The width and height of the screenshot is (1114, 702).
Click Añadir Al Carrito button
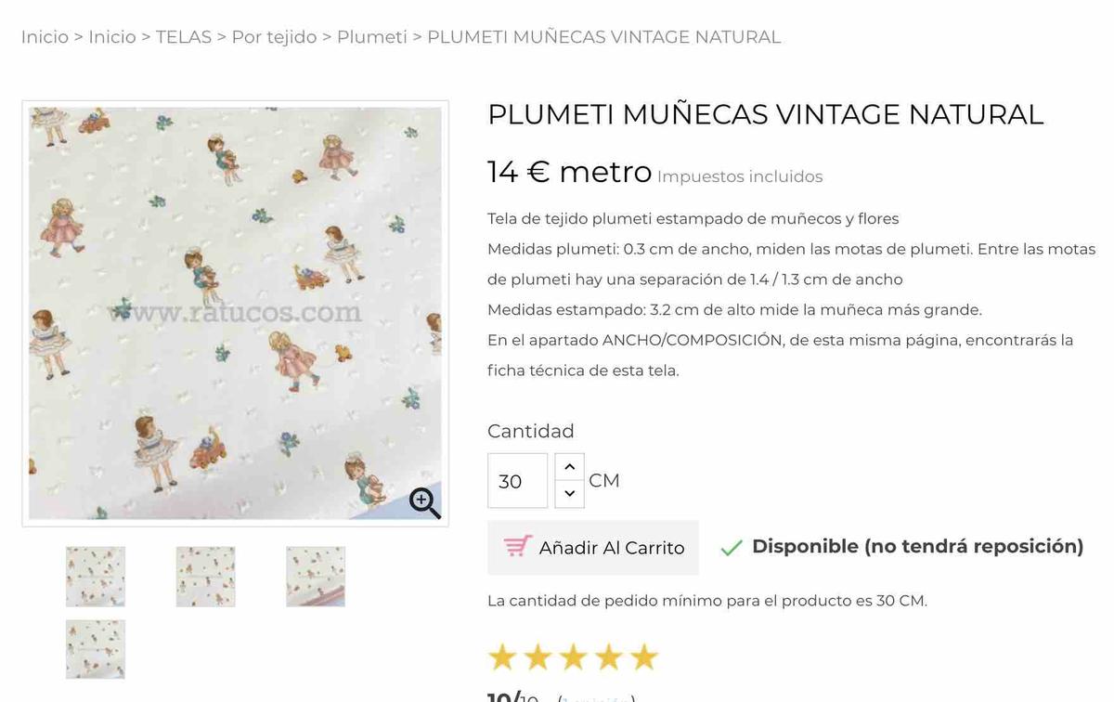[593, 548]
